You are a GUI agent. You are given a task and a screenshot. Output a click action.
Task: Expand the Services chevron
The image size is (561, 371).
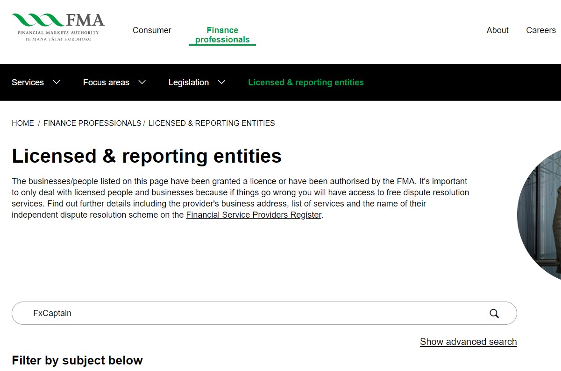click(x=57, y=82)
